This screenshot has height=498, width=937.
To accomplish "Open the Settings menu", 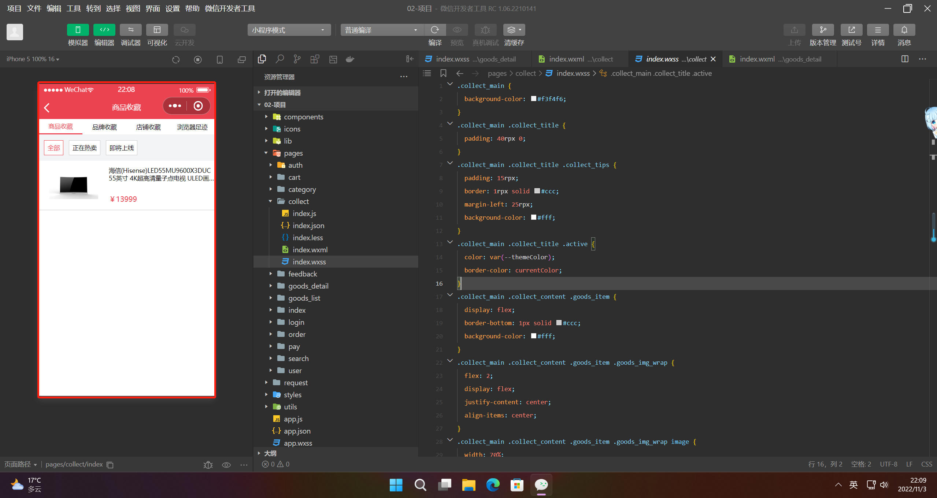I will (173, 8).
